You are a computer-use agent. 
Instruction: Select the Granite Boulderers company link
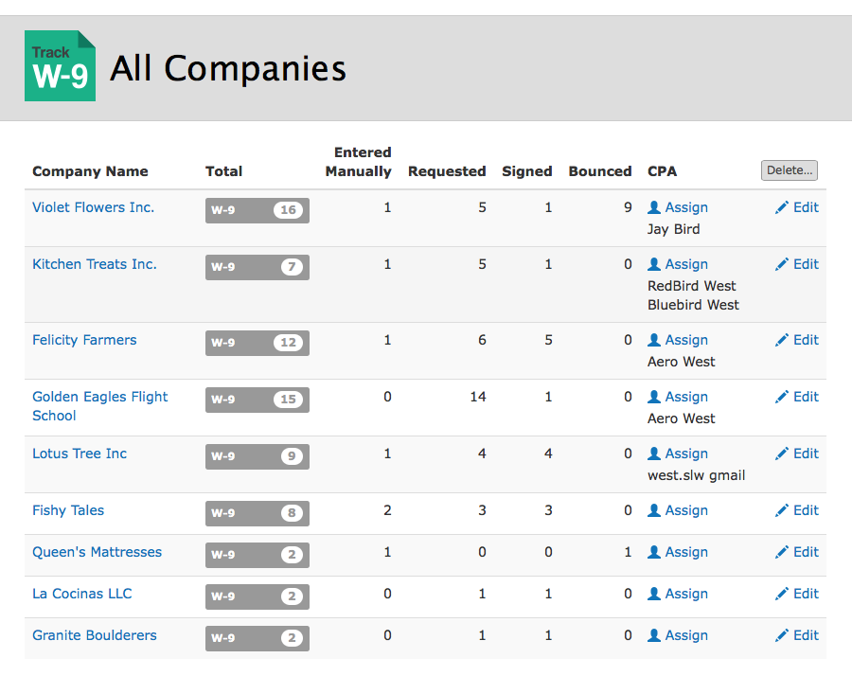pos(95,635)
